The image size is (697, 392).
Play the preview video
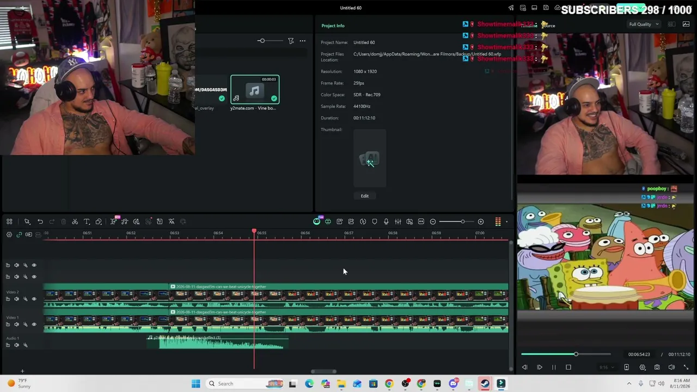coord(540,367)
